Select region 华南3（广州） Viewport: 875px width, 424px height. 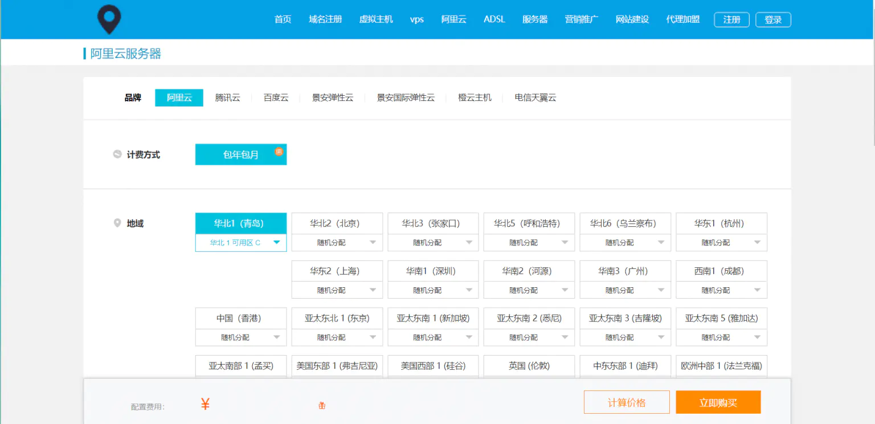pyautogui.click(x=625, y=271)
